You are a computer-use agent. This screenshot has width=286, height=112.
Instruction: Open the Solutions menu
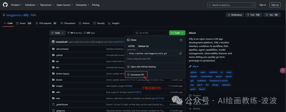[x=31, y=5]
